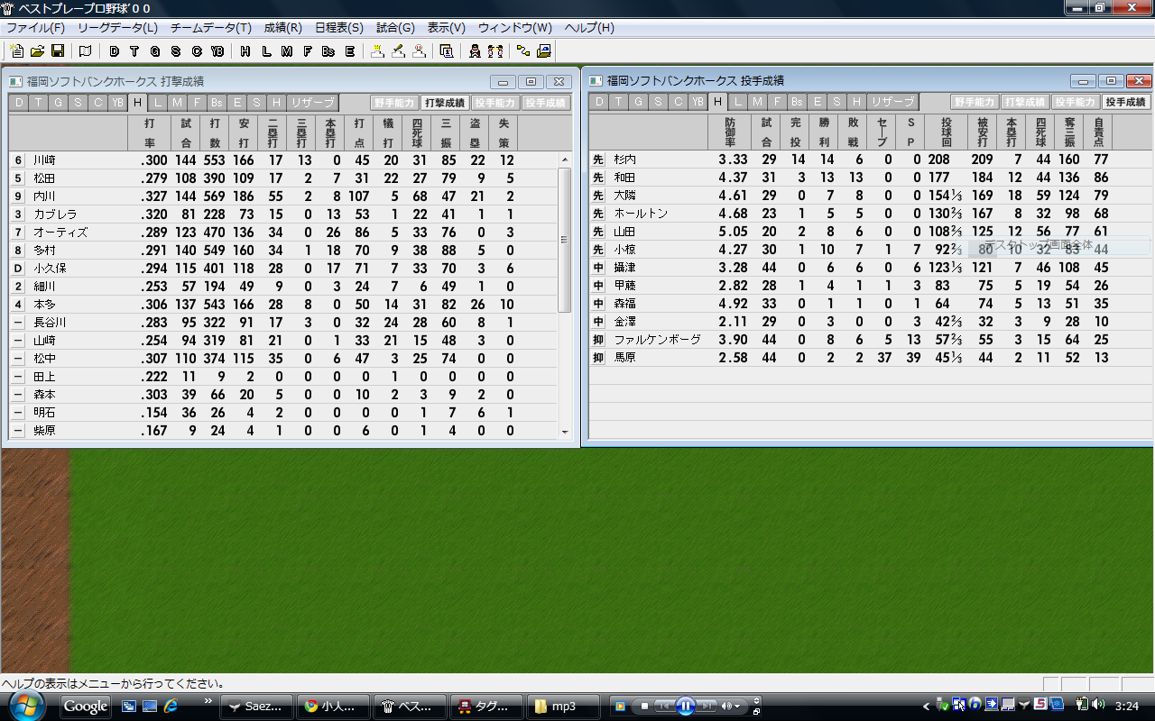This screenshot has height=721, width=1155.
Task: Show 野手能力 in batting window
Action: (x=394, y=103)
